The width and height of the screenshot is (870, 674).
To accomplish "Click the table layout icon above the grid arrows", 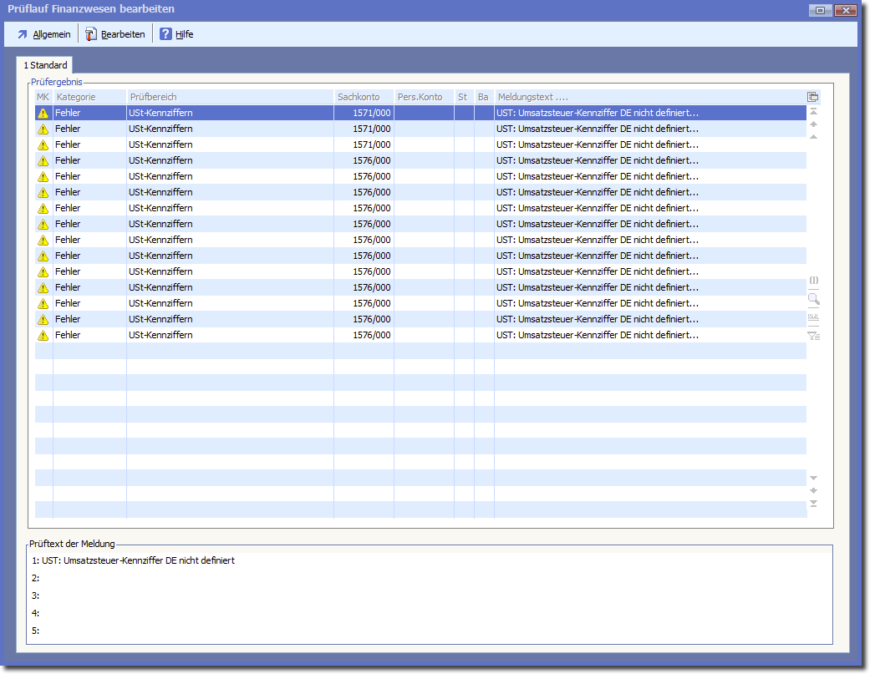I will [x=813, y=97].
